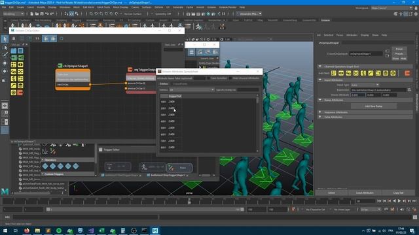Screen dimensions: 419x235
Task: Click the last yellow circular Add Node icon in Attribute Editor
Action: click(393, 73)
